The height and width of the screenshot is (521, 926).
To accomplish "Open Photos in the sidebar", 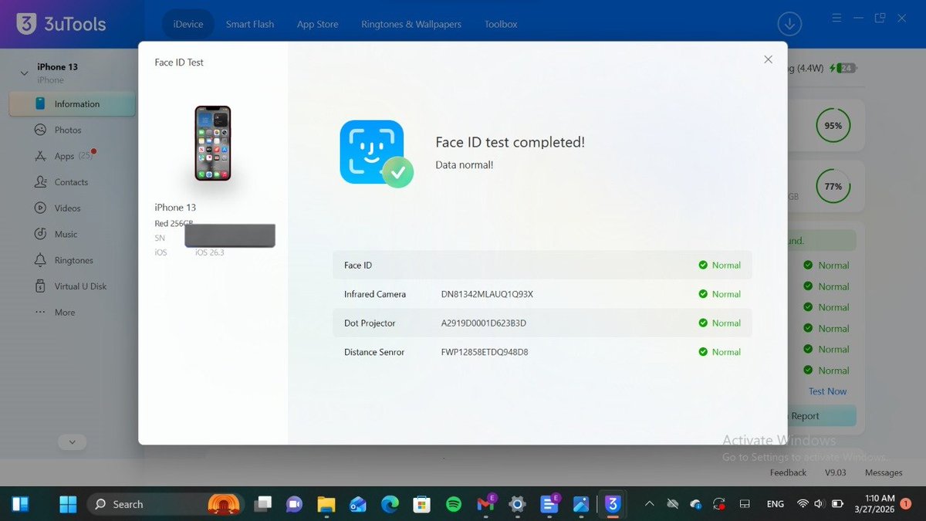I will point(68,130).
